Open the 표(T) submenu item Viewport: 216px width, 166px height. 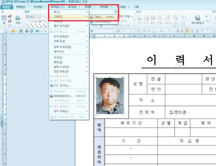[69, 12]
